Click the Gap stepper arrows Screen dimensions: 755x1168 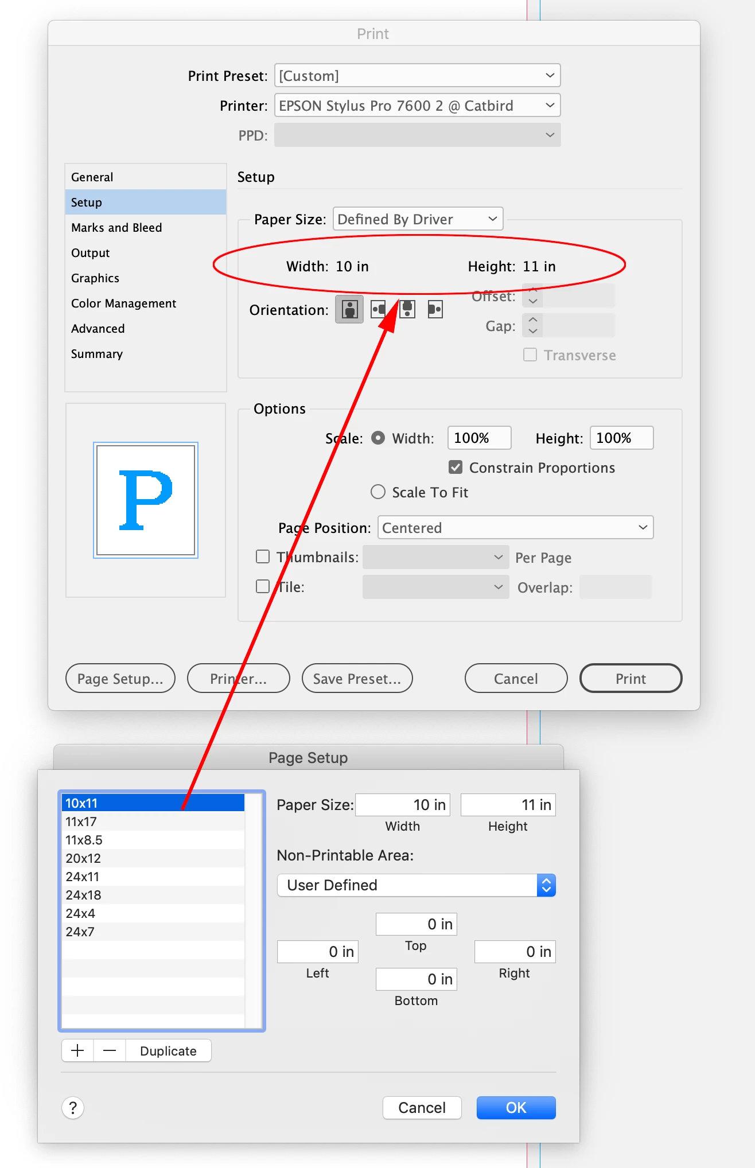[533, 326]
